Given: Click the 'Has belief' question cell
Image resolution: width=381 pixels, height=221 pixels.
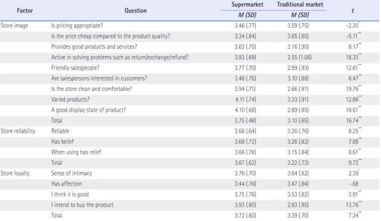Looking at the screenshot, I should [63, 142].
